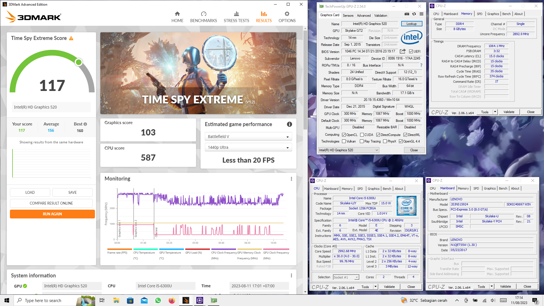Open Tools dropdown arrow in CPU-Z Mainboard window
Screen dimensions: 544x306
click(x=492, y=286)
